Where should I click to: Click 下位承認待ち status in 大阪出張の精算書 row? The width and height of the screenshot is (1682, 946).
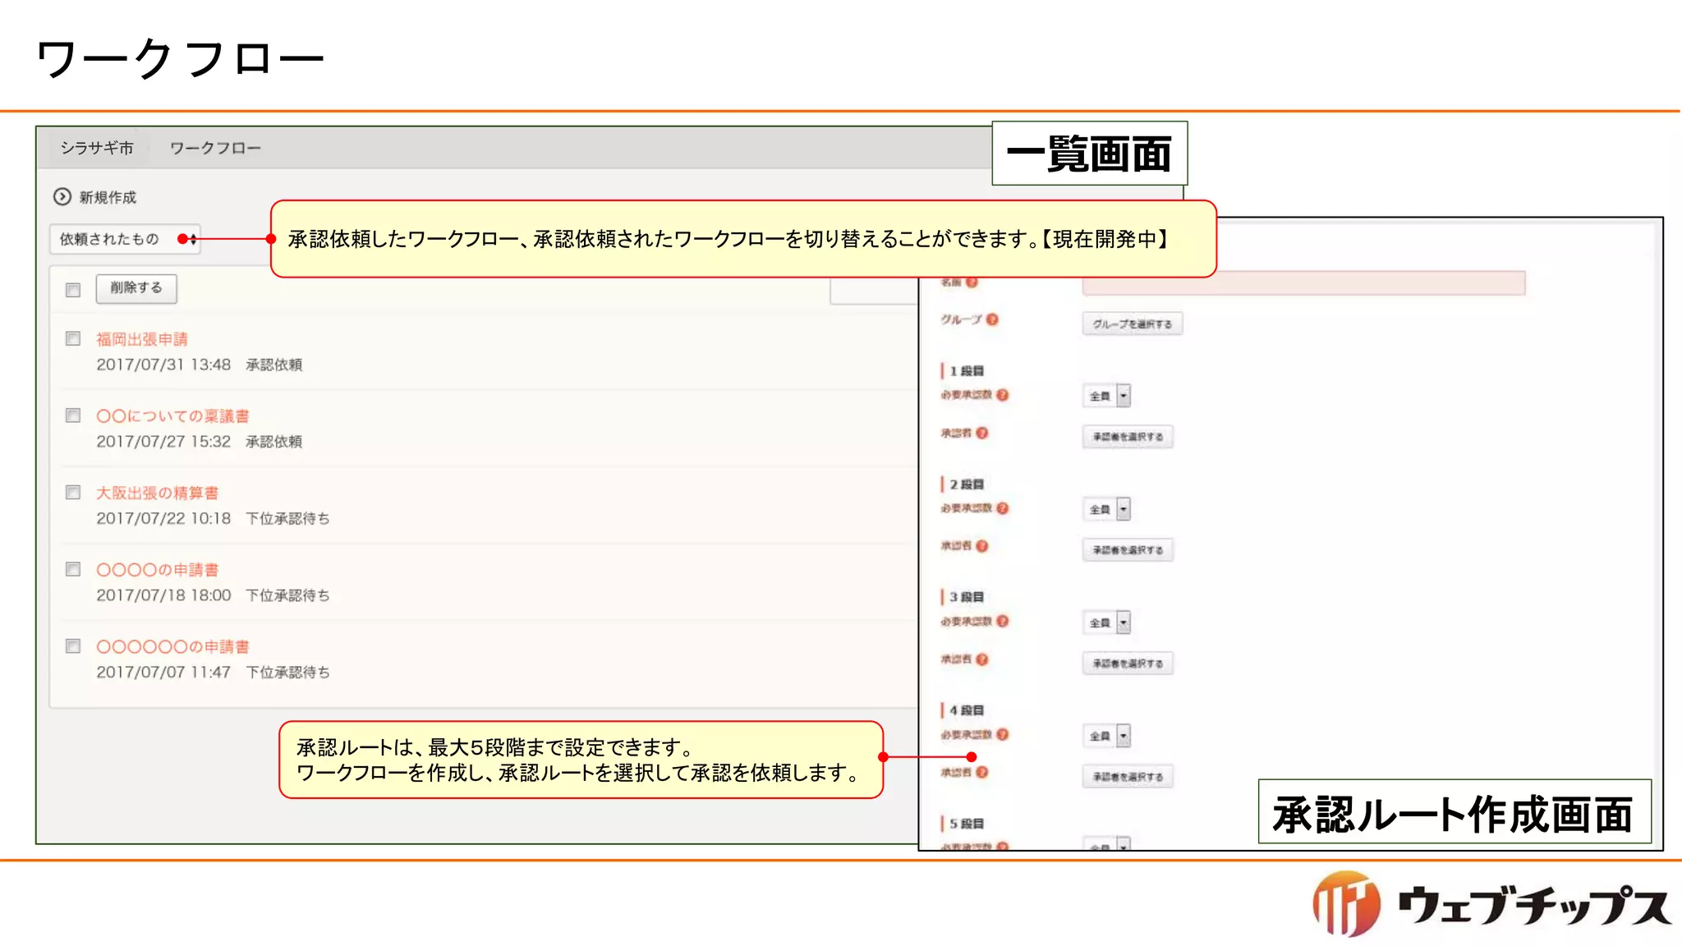click(288, 518)
